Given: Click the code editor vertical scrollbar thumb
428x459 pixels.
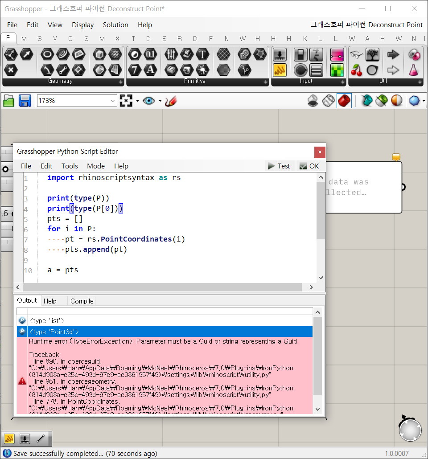Looking at the screenshot, I should click(321, 210).
